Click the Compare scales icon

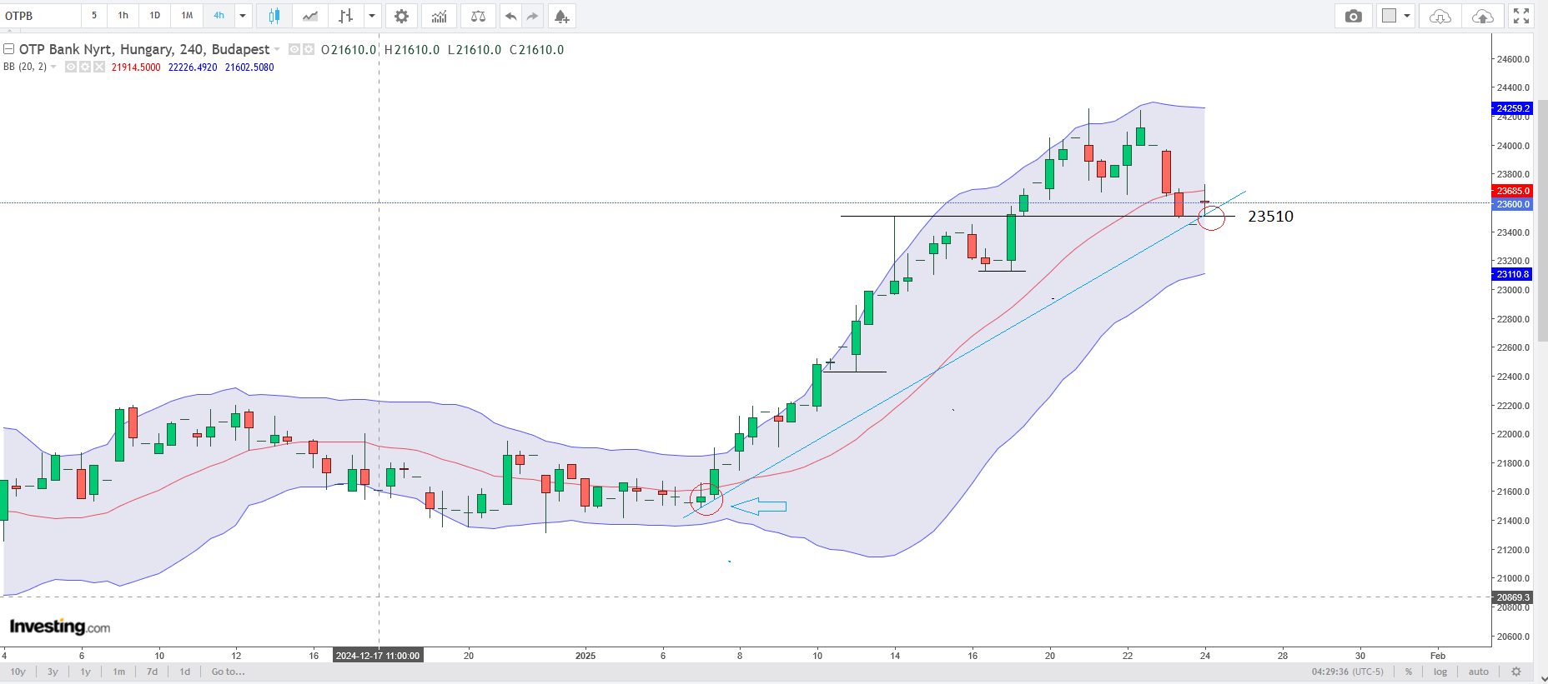tap(478, 16)
